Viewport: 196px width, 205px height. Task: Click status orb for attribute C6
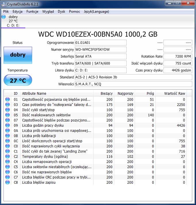pyautogui.click(x=7, y=172)
